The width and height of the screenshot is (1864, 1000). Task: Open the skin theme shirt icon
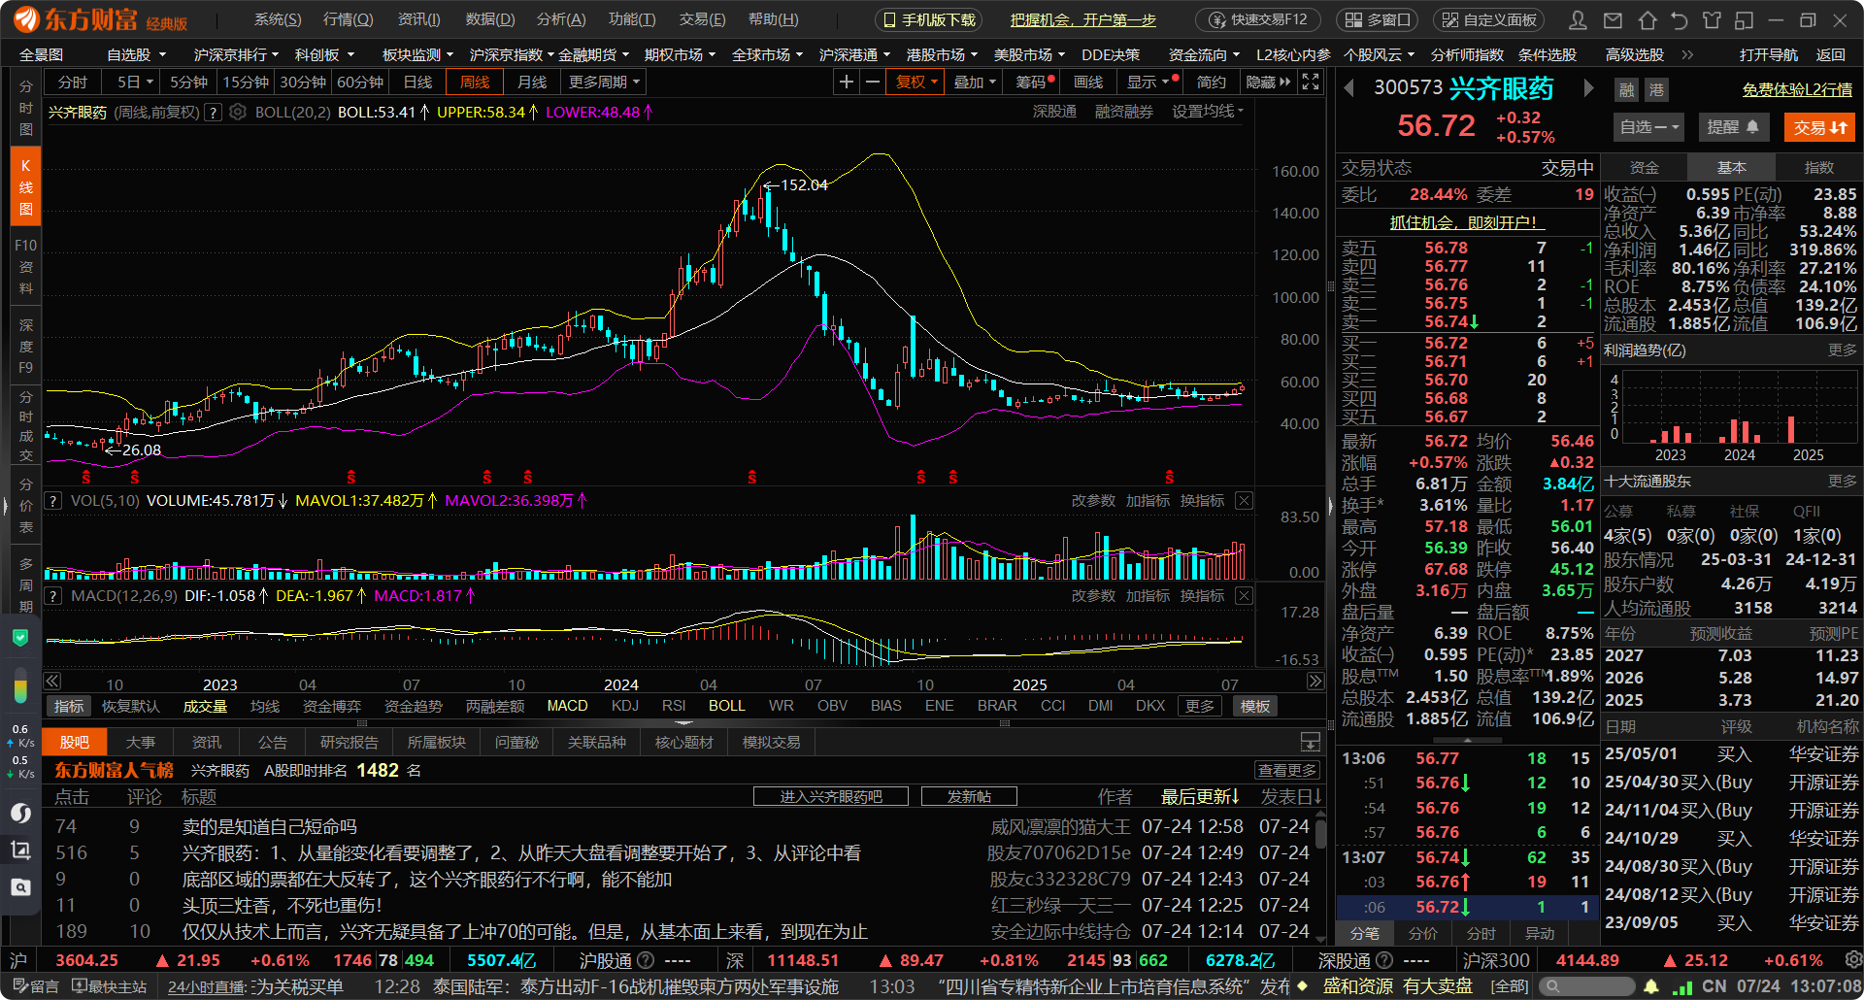click(1712, 19)
